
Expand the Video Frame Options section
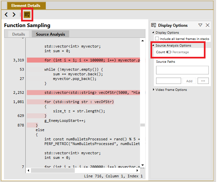(153, 90)
